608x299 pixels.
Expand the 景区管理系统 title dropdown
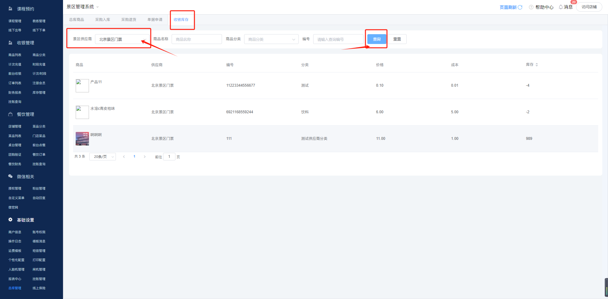click(x=98, y=7)
